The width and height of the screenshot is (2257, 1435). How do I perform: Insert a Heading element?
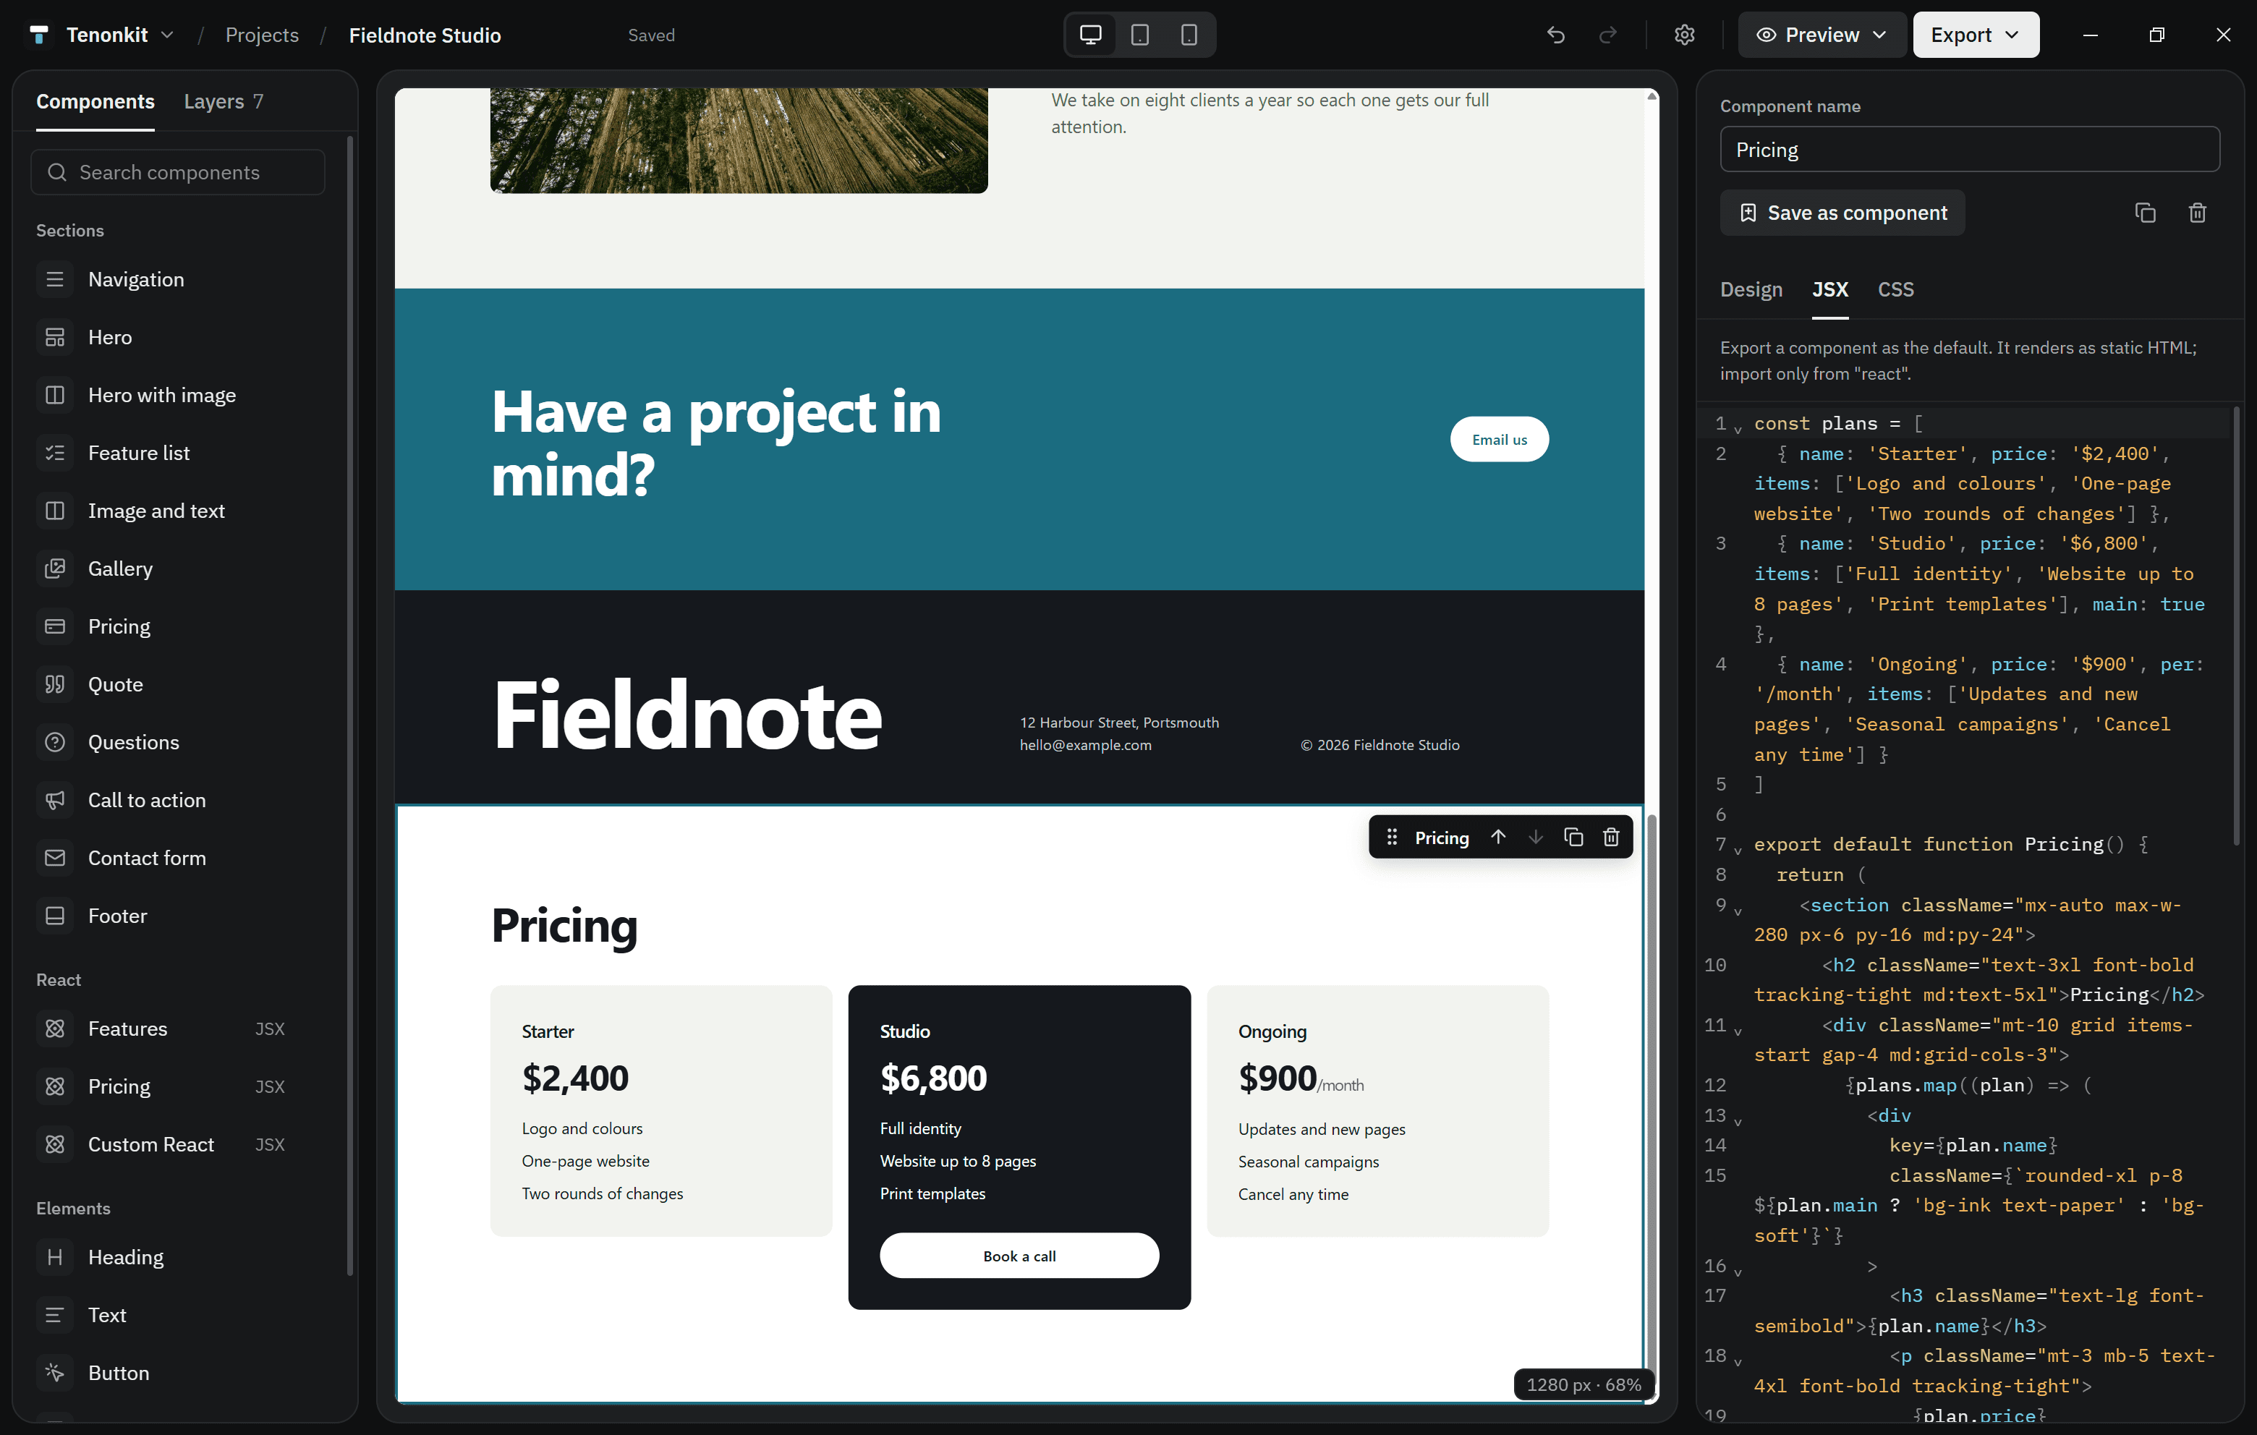[x=178, y=1257]
